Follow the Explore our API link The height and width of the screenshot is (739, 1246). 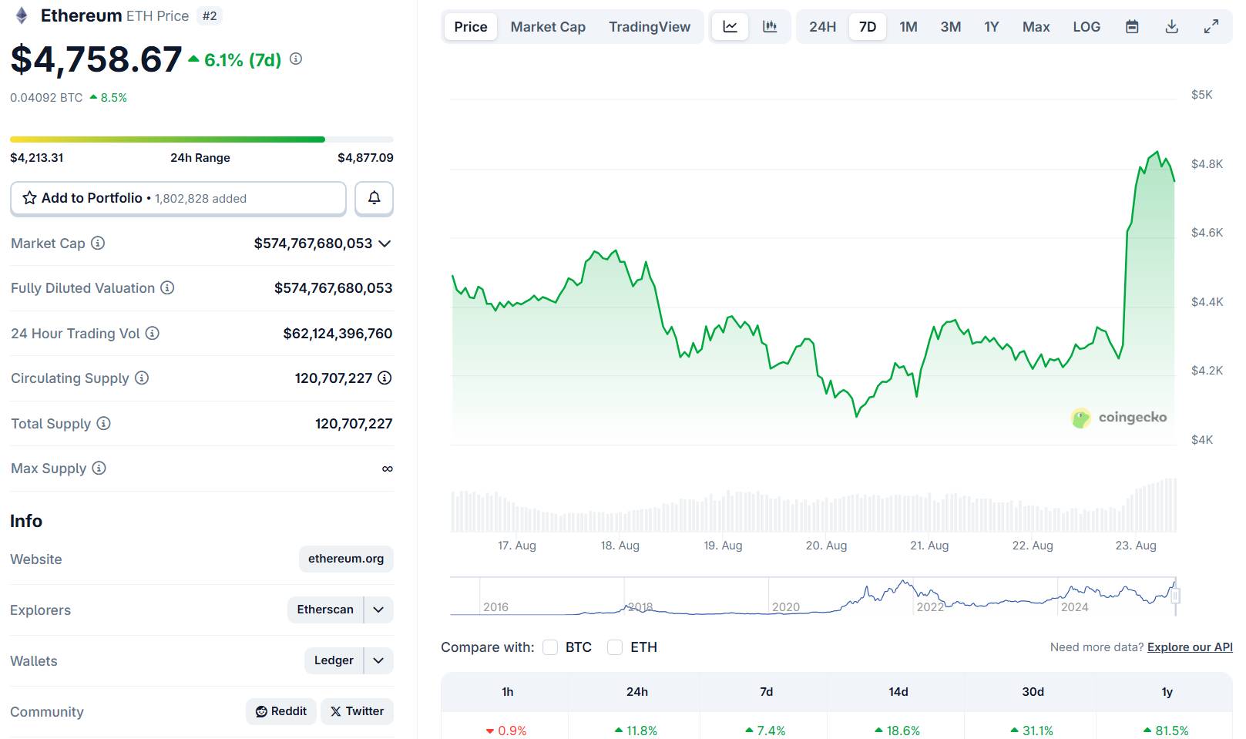point(1190,647)
